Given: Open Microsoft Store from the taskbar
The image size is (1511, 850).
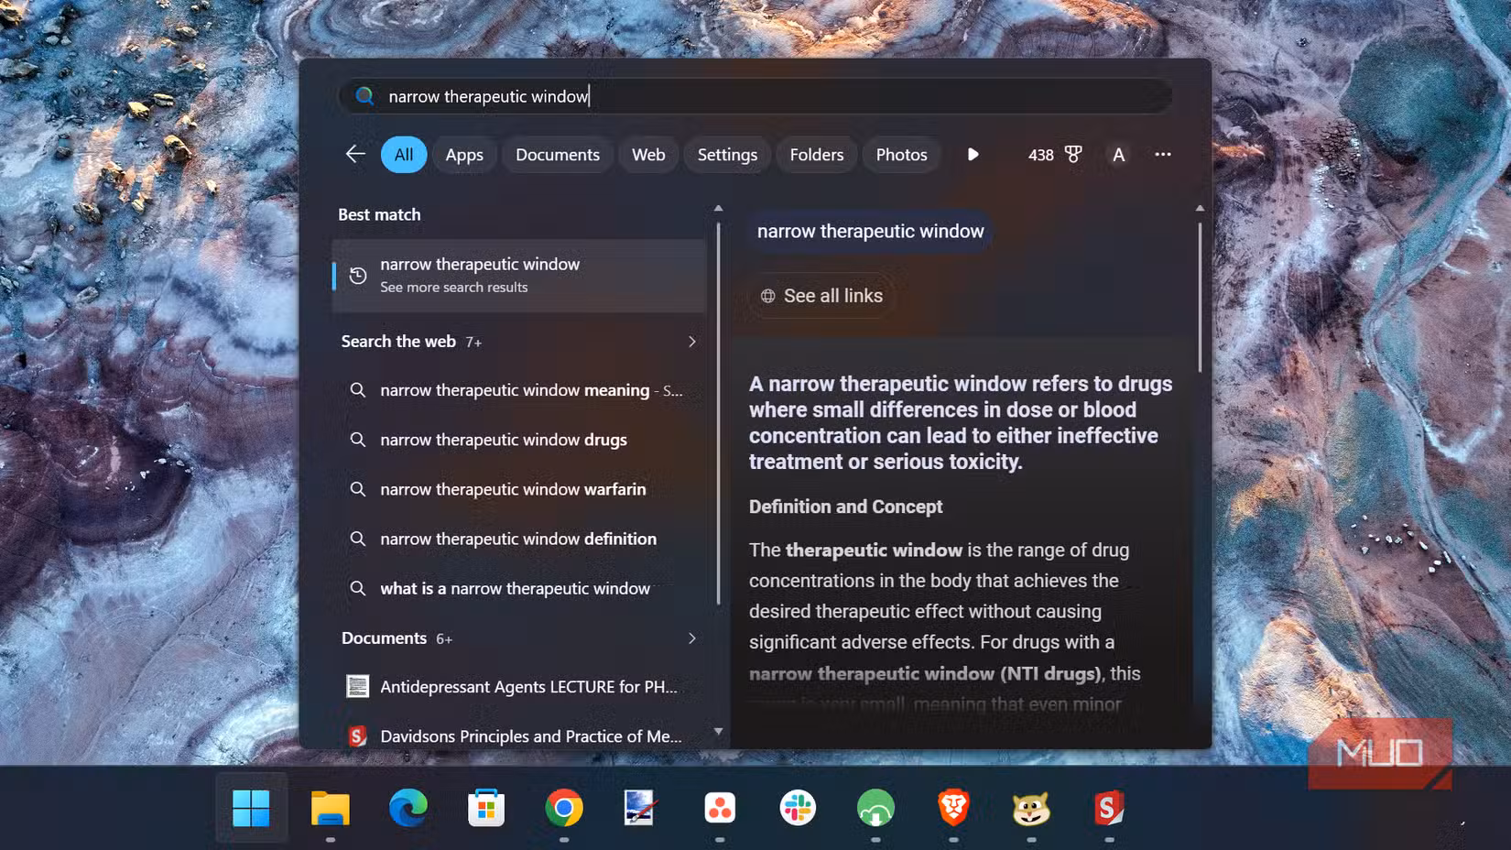Looking at the screenshot, I should point(486,808).
